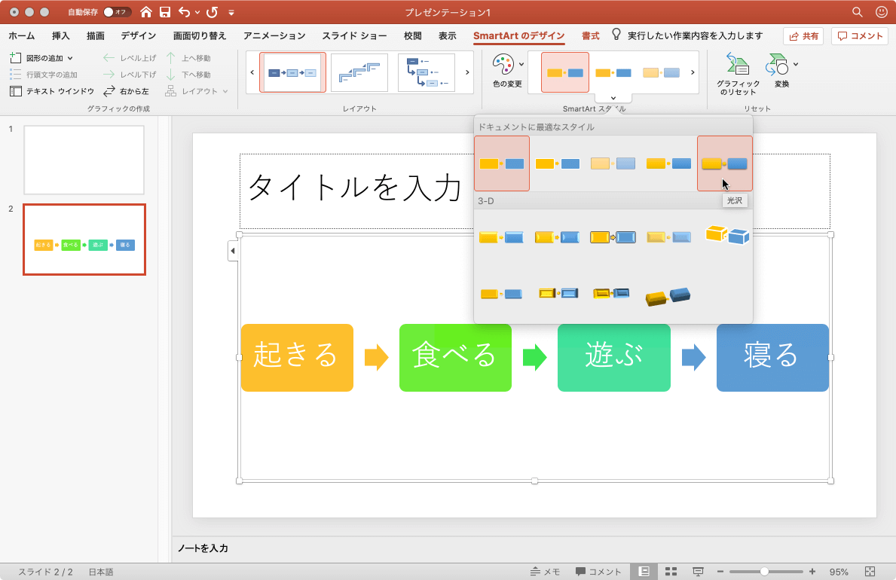Redo the last action
Screen dimensions: 896x580
(x=212, y=12)
